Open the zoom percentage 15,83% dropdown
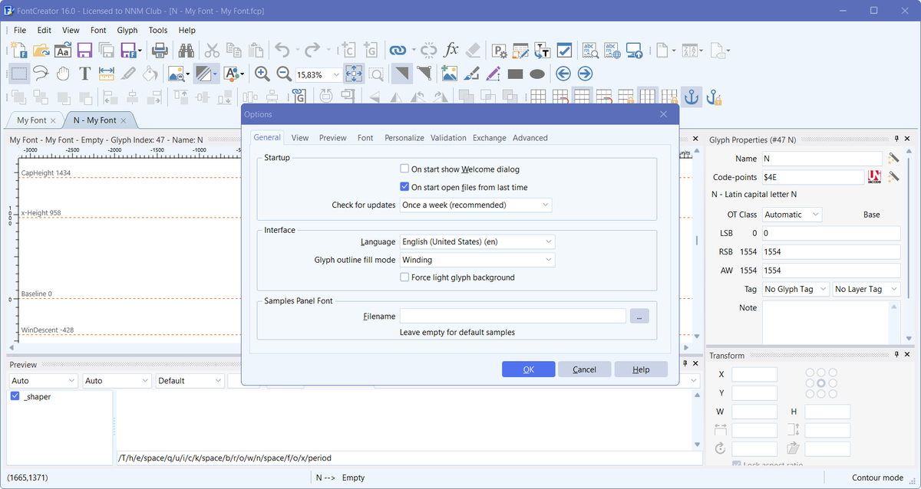The image size is (921, 489). coord(336,74)
